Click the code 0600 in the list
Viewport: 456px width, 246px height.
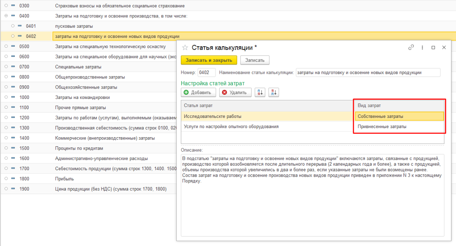point(24,56)
